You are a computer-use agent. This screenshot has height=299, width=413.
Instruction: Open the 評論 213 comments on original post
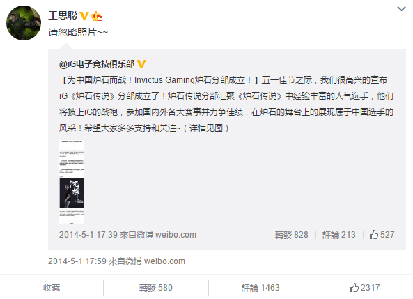[x=338, y=235]
